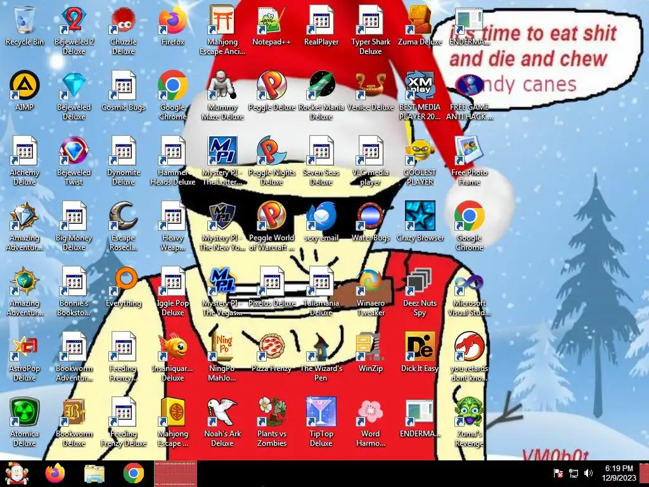The height and width of the screenshot is (487, 649).
Task: Open Noah's Ark Deluxe dove shortcut
Action: coord(222,422)
